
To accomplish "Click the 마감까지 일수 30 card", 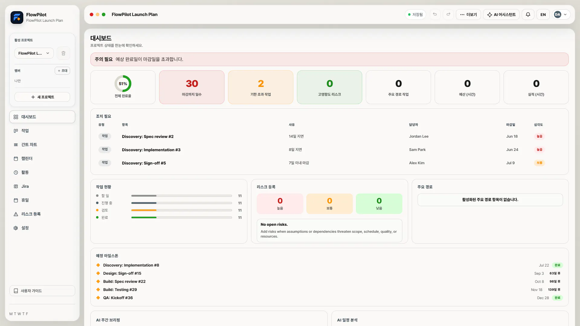I will tap(192, 87).
